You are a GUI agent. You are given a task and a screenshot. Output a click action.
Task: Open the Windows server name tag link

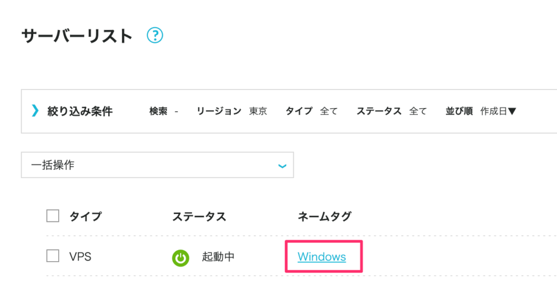(322, 257)
